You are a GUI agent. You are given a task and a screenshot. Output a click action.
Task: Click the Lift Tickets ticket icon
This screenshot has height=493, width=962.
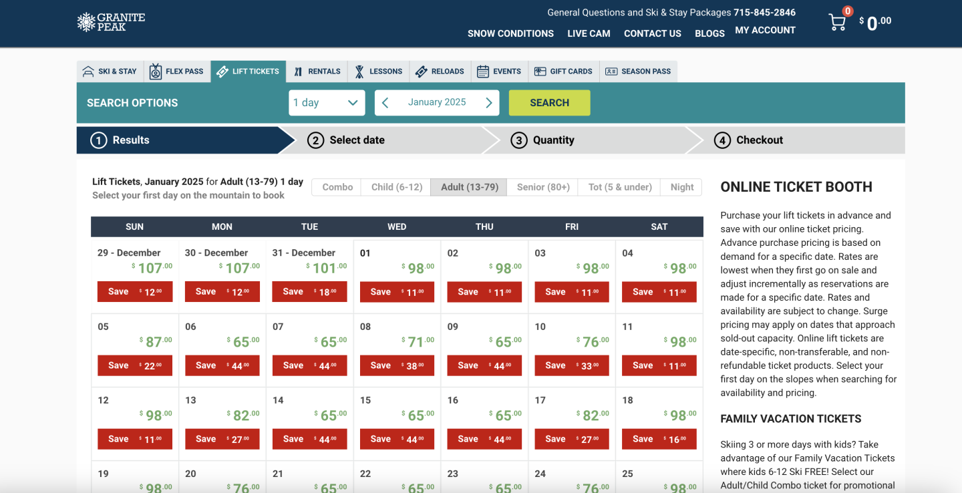[x=222, y=71]
